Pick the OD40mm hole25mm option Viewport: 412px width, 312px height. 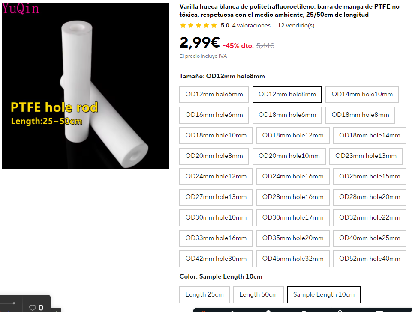(x=370, y=238)
